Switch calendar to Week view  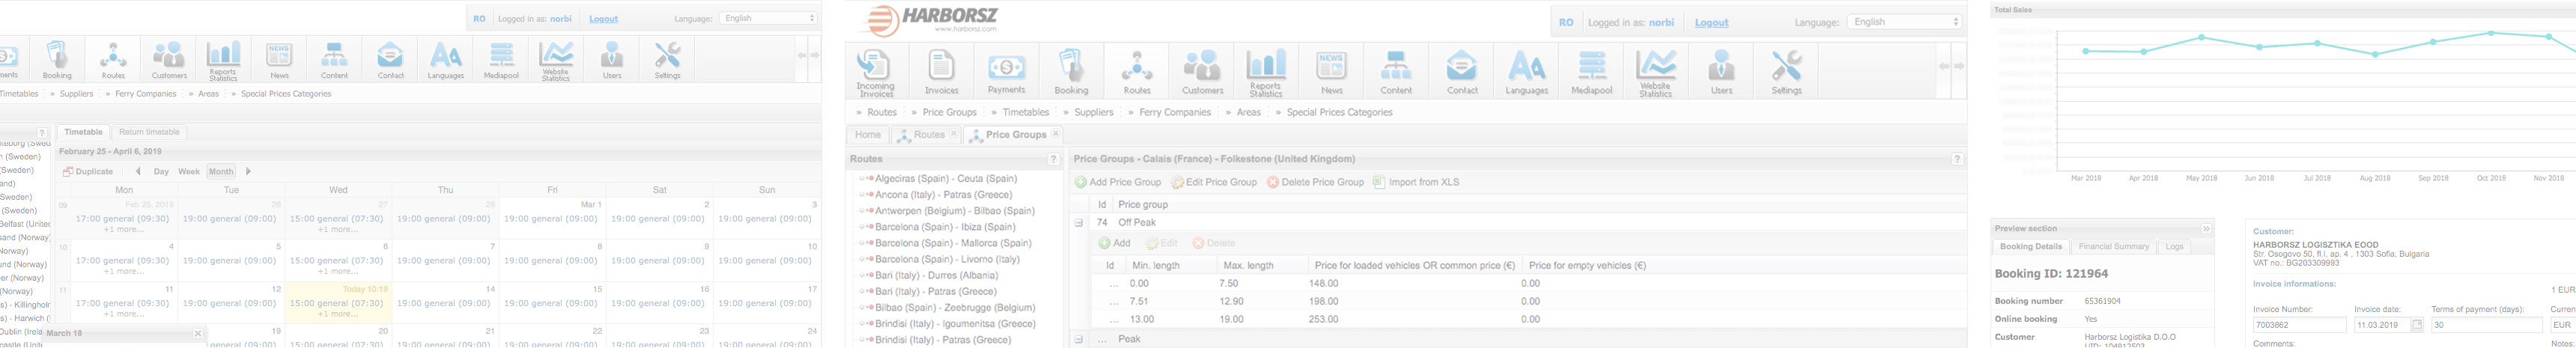click(x=188, y=172)
